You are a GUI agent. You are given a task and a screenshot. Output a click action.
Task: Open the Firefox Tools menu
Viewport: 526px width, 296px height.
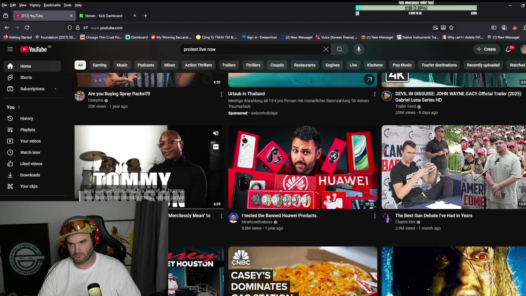67,5
